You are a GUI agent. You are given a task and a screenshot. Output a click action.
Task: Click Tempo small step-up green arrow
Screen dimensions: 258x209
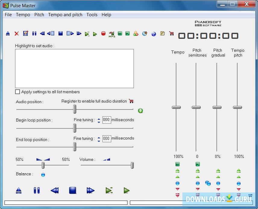pyautogui.click(x=177, y=177)
